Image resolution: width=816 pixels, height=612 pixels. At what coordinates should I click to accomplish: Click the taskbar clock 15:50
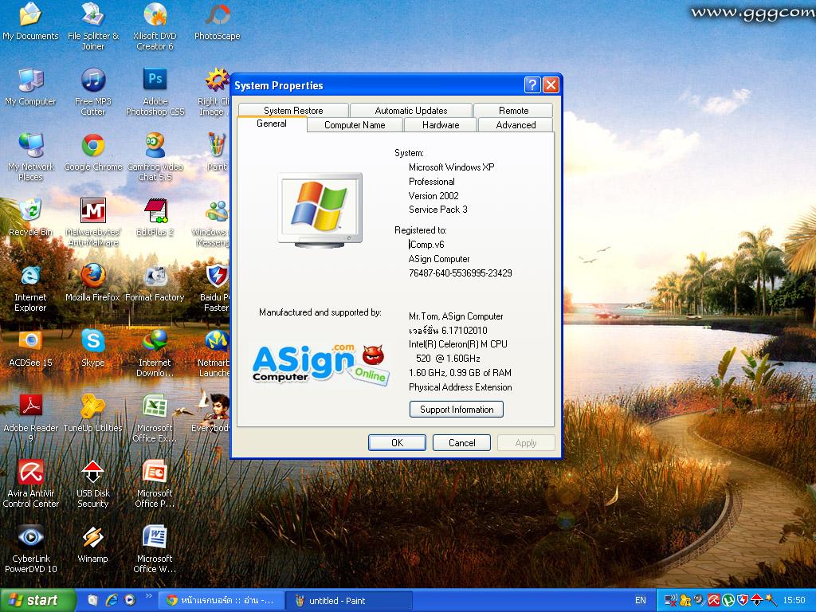point(794,601)
